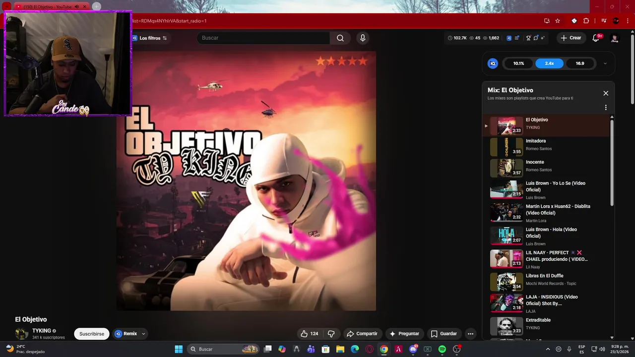Open the Mix playlist three-dot options
635x357 pixels.
(606, 108)
